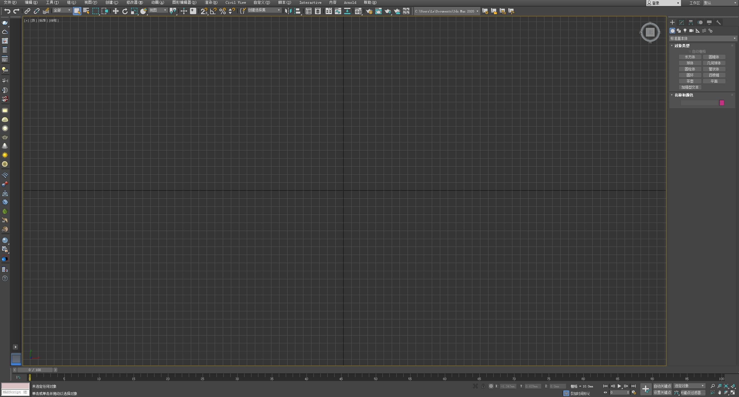This screenshot has width=739, height=397.
Task: Open the 渲染(R) menu
Action: (211, 3)
